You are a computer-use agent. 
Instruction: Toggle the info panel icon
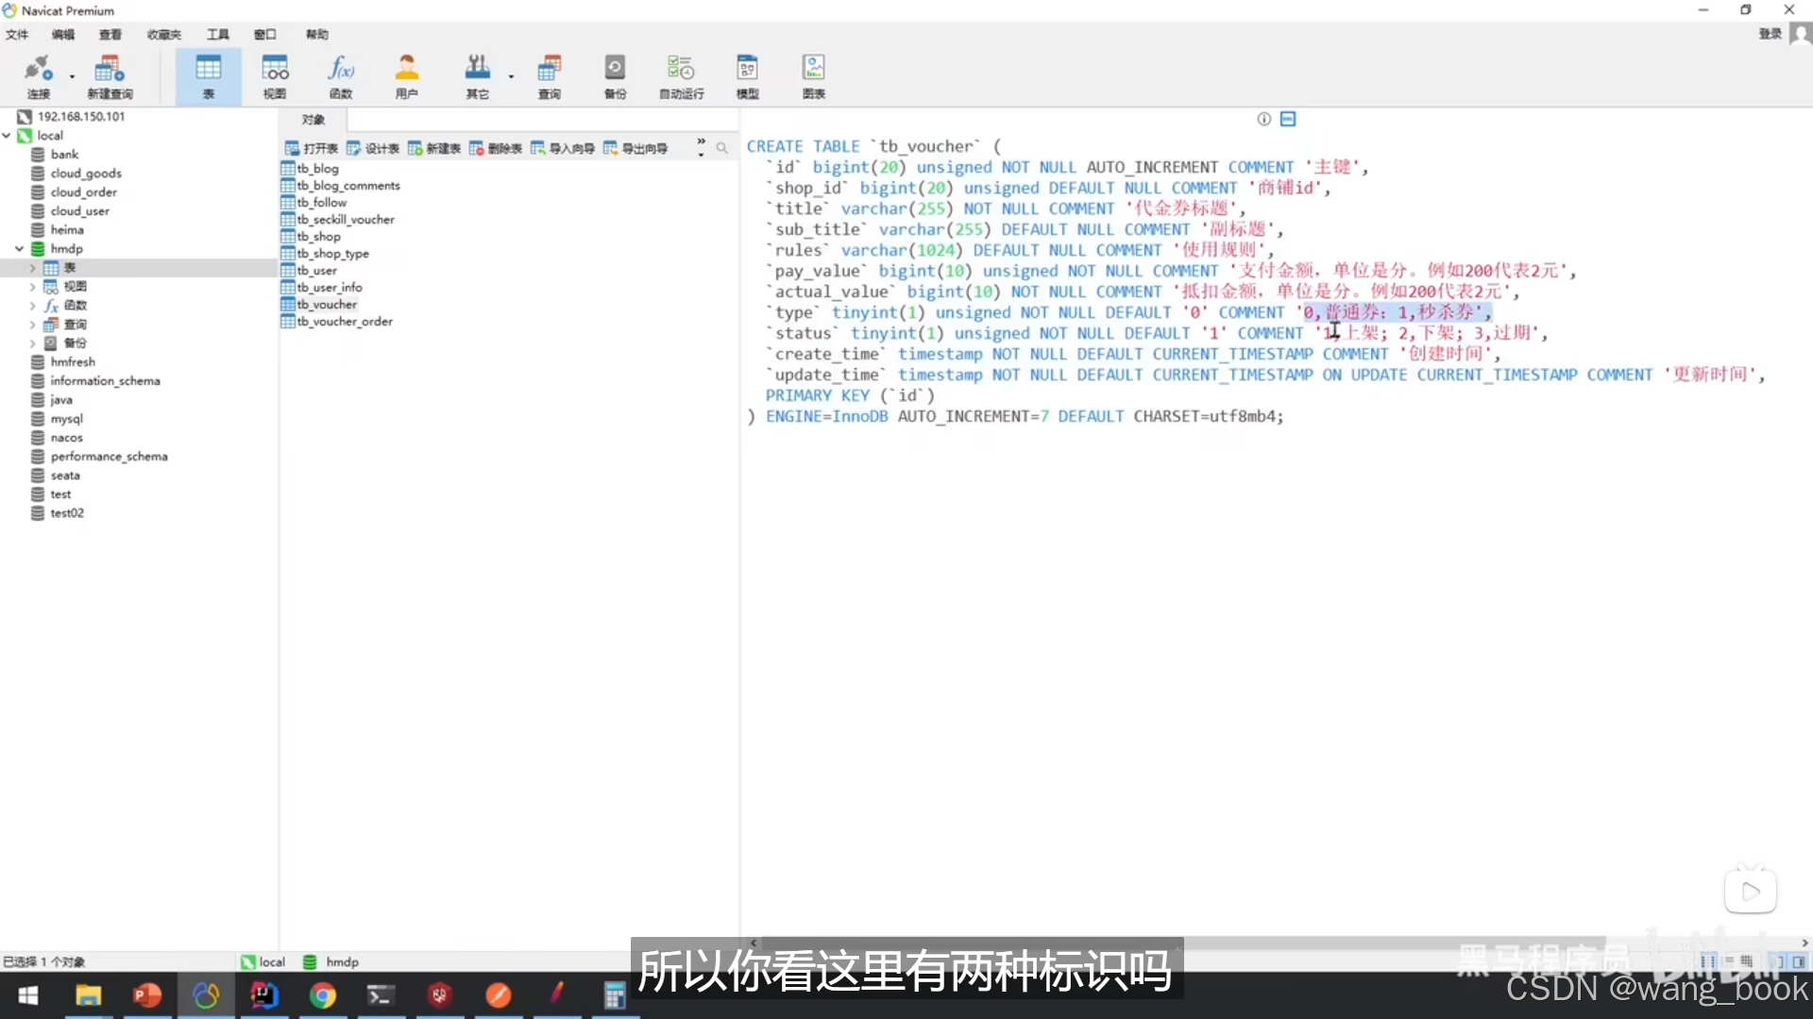1263,119
